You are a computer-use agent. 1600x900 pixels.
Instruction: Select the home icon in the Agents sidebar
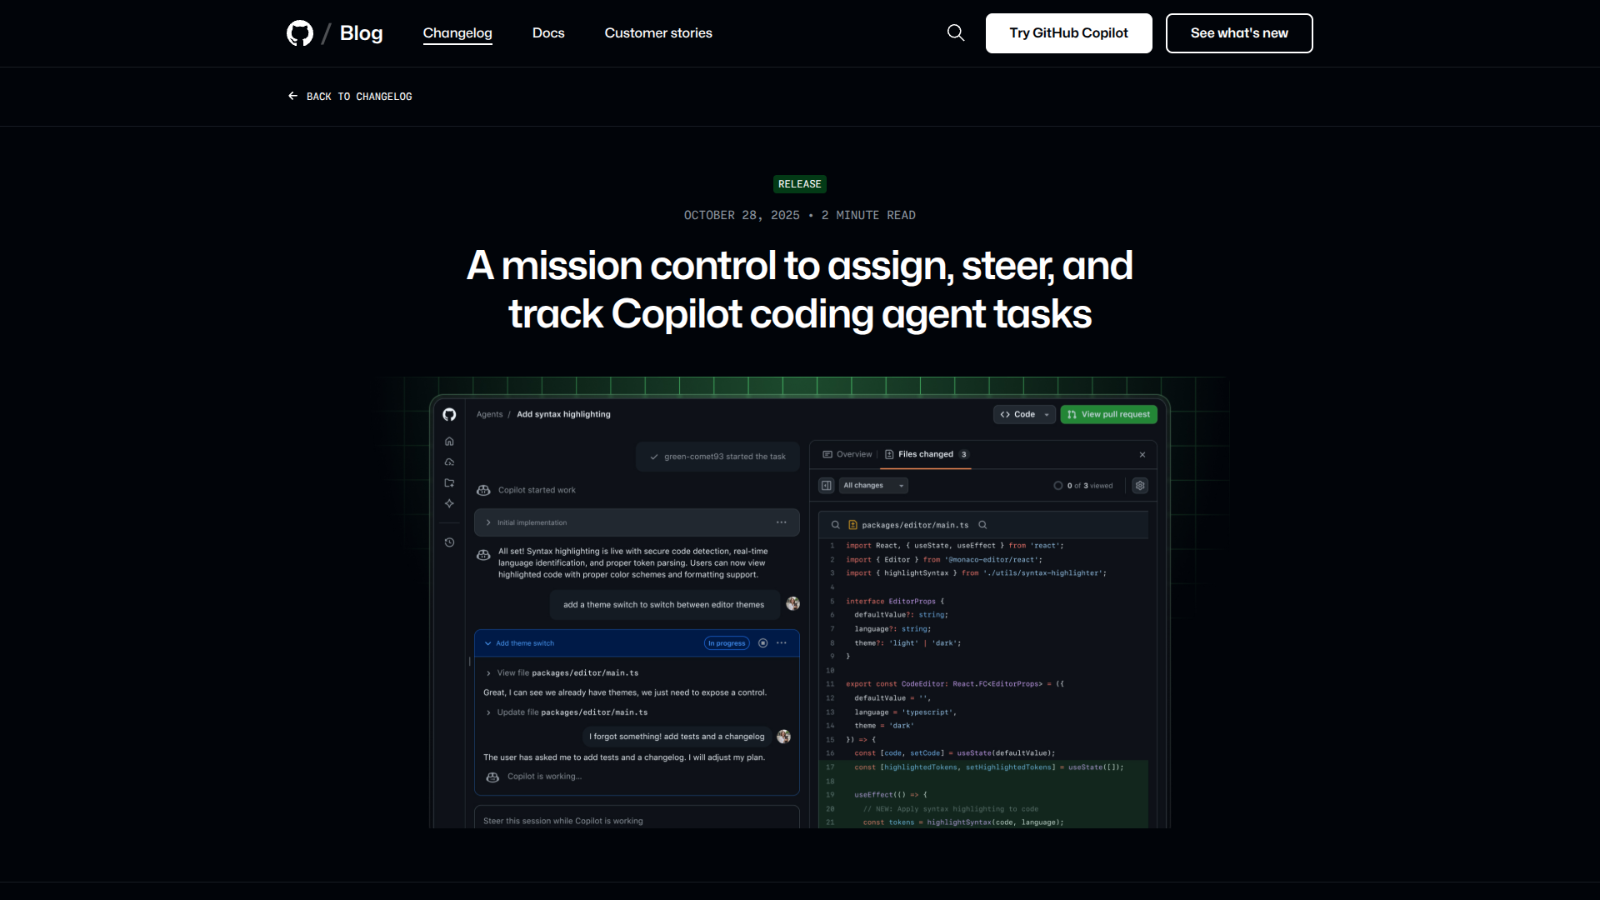click(x=450, y=442)
